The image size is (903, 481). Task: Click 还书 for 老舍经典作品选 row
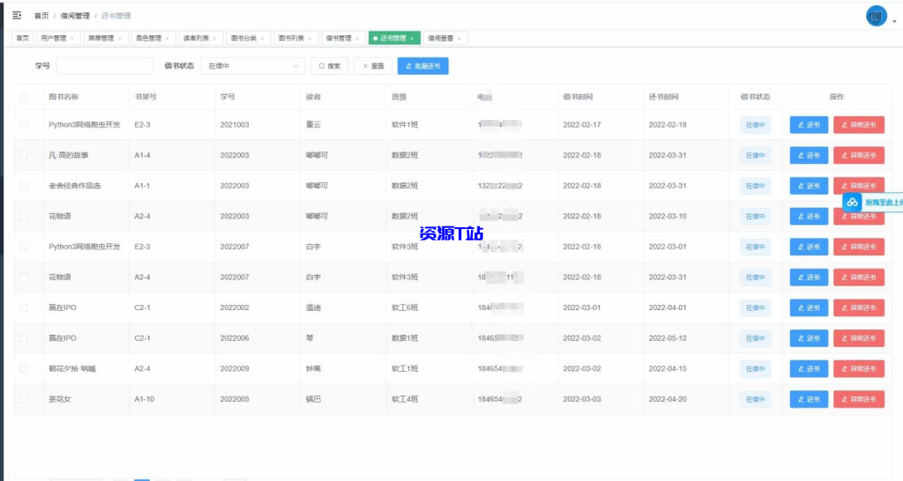809,186
